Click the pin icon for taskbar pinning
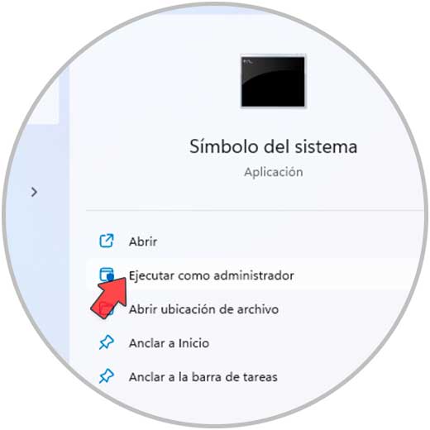Image resolution: width=430 pixels, height=430 pixels. [106, 376]
